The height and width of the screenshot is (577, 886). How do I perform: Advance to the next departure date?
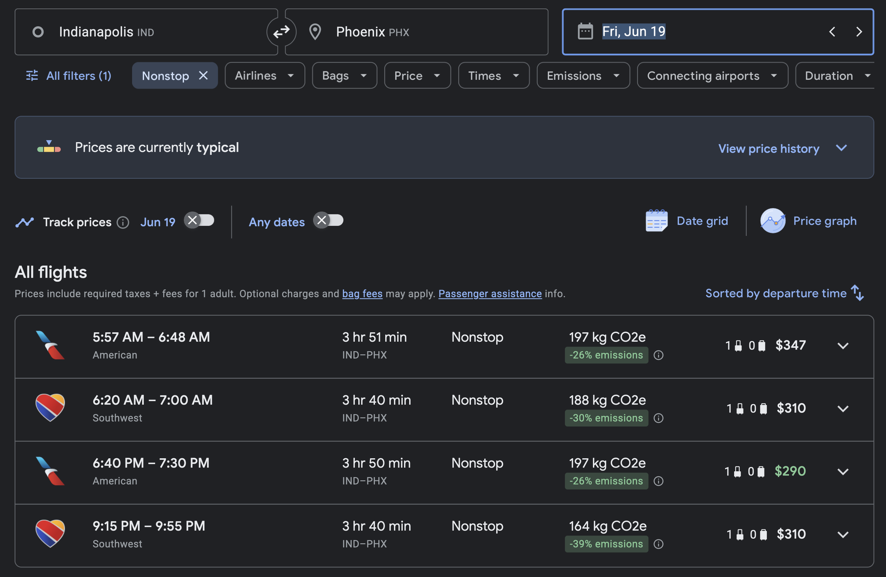pyautogui.click(x=859, y=32)
